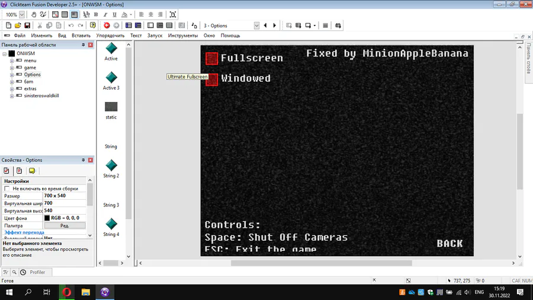This screenshot has width=533, height=300.
Task: Click the center alignment icon
Action: (150, 15)
